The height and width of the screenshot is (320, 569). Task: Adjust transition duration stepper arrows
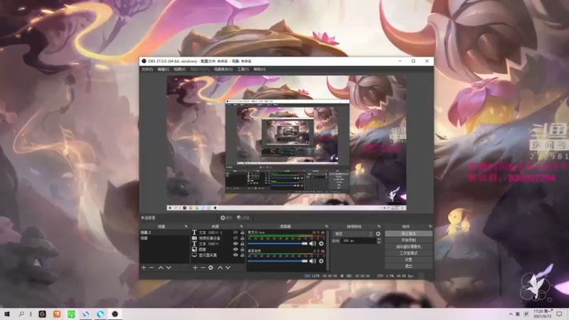point(379,240)
